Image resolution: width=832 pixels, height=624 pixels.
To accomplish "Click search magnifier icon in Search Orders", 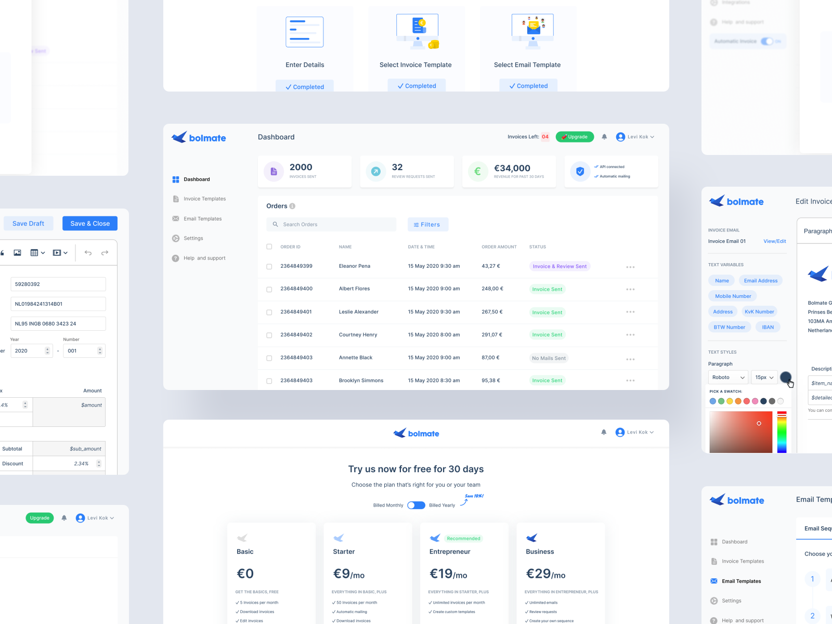I will 276,224.
